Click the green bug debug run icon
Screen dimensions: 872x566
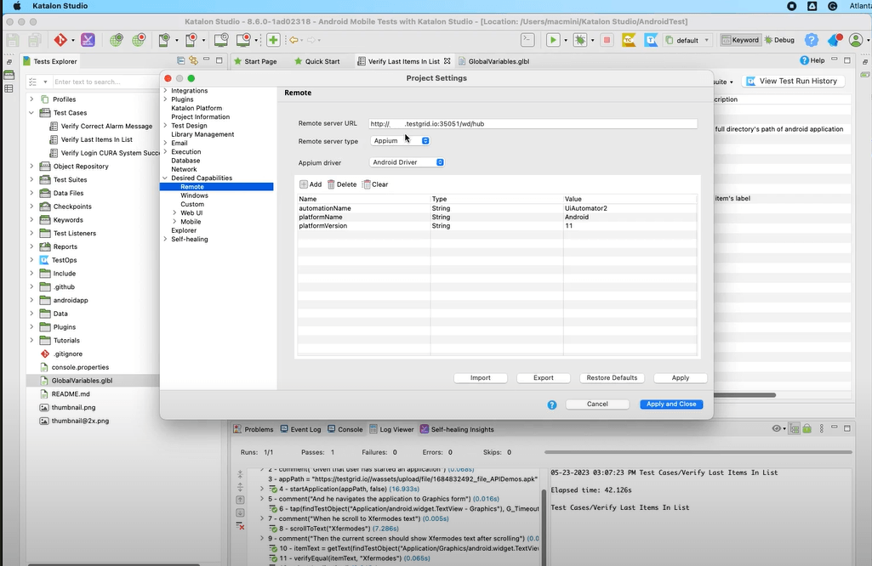(580, 40)
